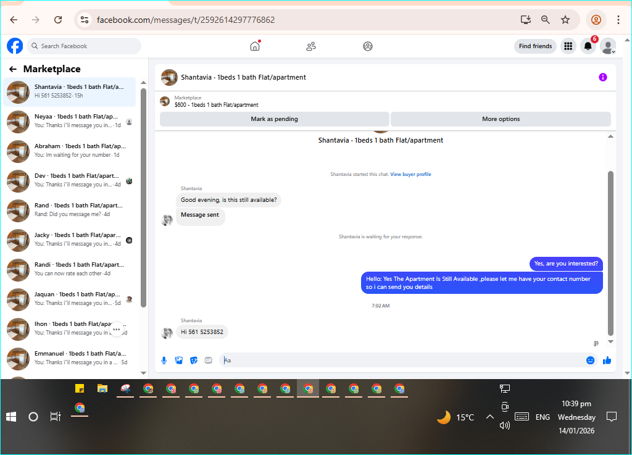Send a thumbs-up like
This screenshot has height=455, width=632.
click(x=607, y=361)
